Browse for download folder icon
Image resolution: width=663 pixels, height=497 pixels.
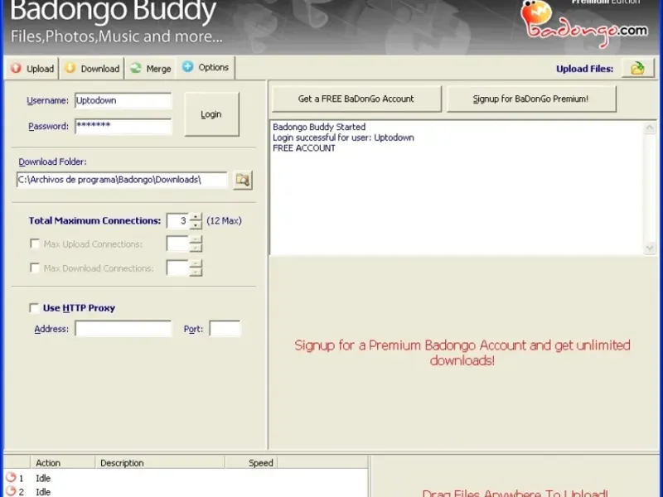[243, 180]
